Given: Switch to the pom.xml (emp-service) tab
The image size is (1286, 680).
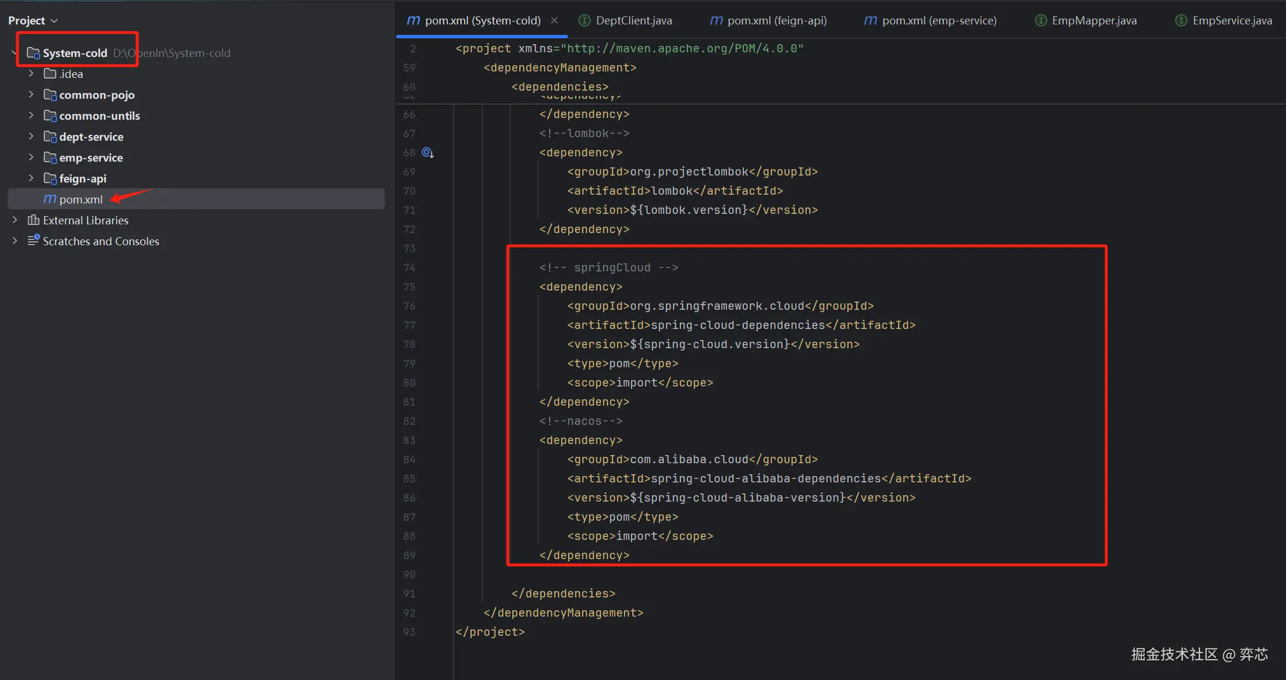Looking at the screenshot, I should click(x=938, y=20).
